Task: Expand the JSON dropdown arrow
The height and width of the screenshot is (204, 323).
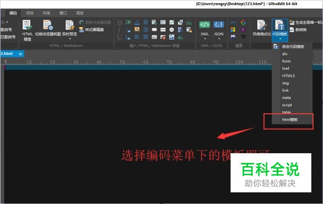Action: click(x=219, y=39)
